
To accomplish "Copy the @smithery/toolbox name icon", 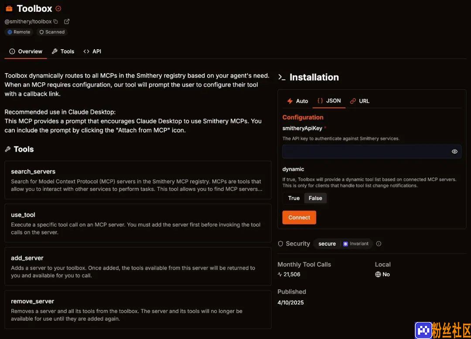I will tap(55, 22).
